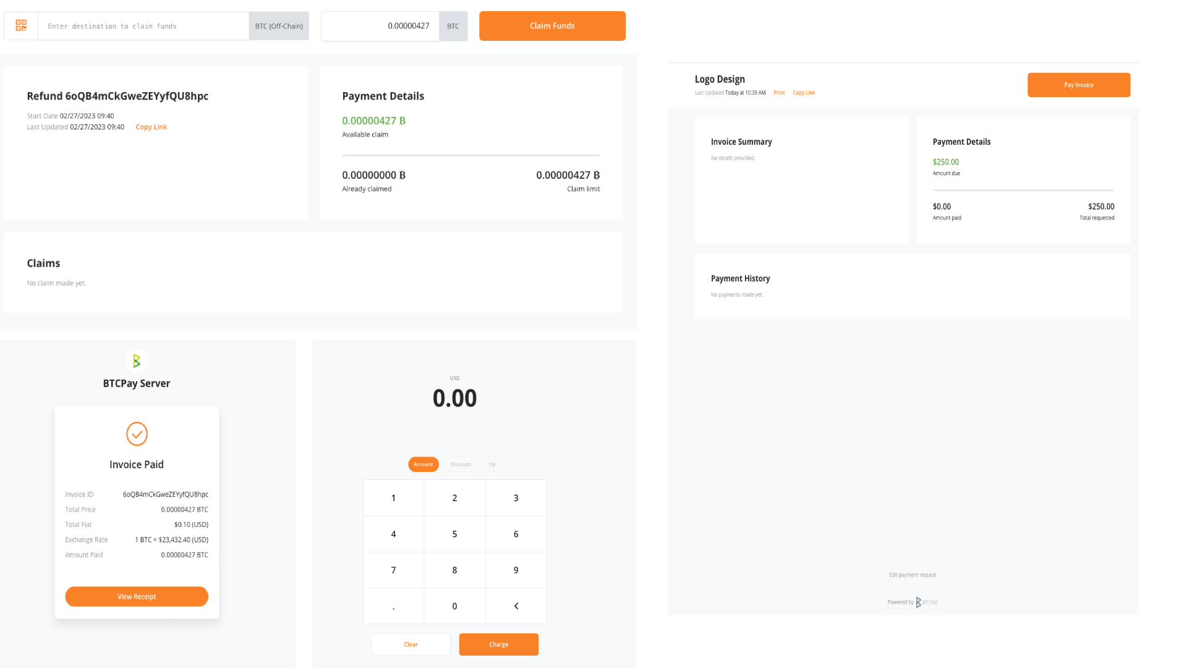Click the Powered by BTCPay logo
Viewport: 1187px width, 668px height.
coord(926,602)
